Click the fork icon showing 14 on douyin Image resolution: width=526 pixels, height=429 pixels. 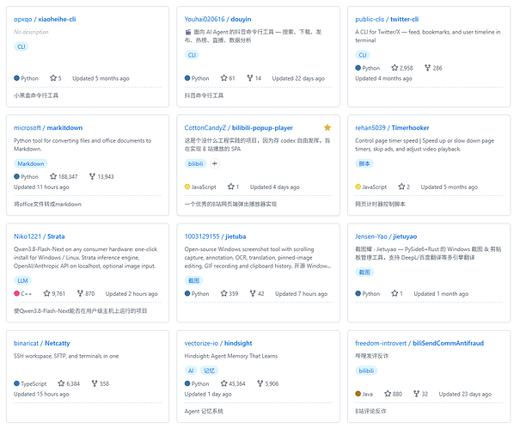tap(249, 78)
